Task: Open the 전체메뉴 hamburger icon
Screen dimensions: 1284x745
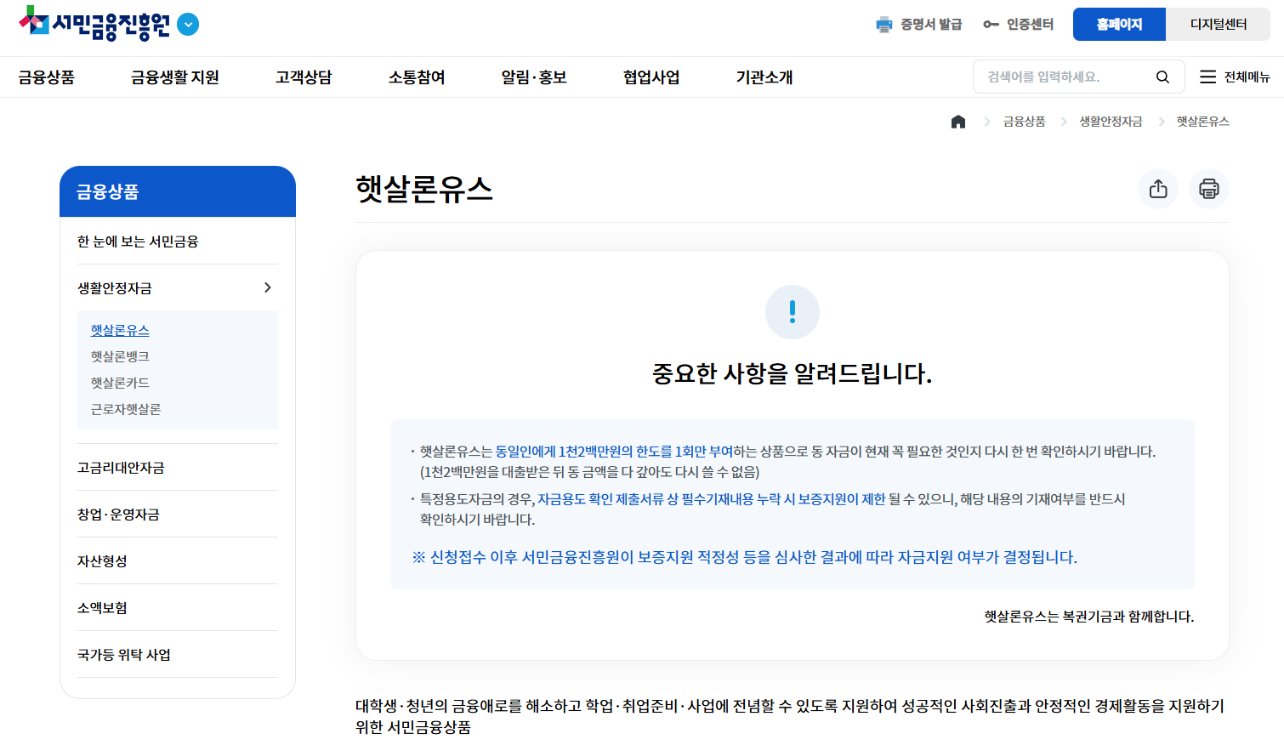Action: [1207, 77]
